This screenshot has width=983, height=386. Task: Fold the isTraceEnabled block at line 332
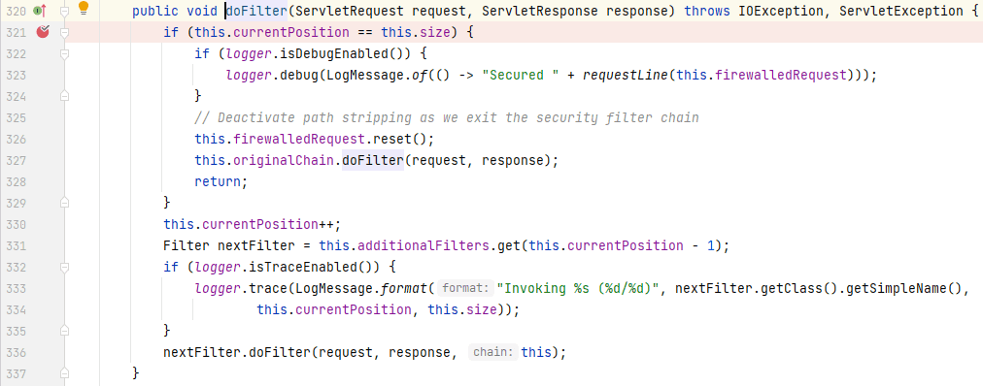click(x=64, y=267)
